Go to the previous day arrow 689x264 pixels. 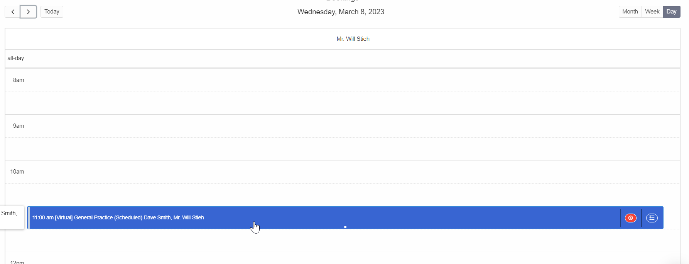pos(12,12)
